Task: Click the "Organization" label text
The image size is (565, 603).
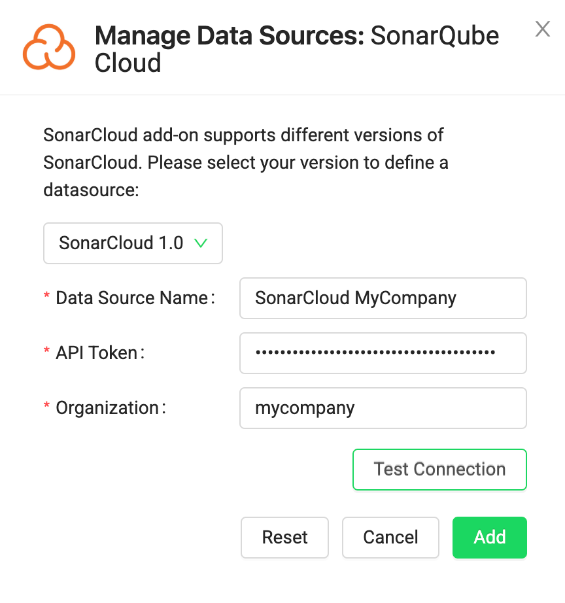Action: click(x=107, y=408)
